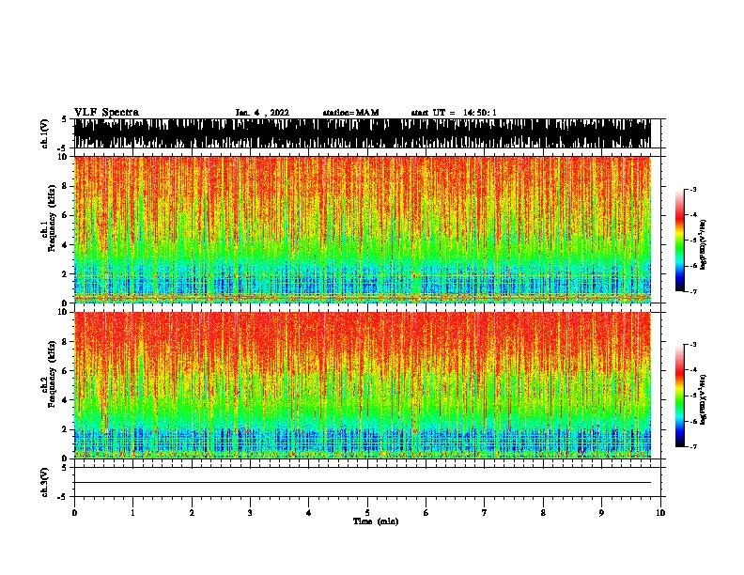Click ch.1 frequency tick label "10"

64,157
